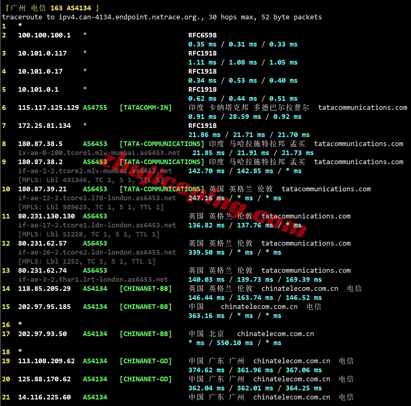The image size is (411, 406).
Task: Click the 163.74 ms latency value
Action: tap(255, 298)
